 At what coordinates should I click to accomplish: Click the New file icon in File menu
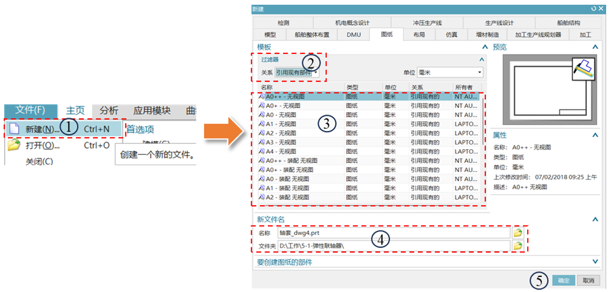pyautogui.click(x=15, y=129)
